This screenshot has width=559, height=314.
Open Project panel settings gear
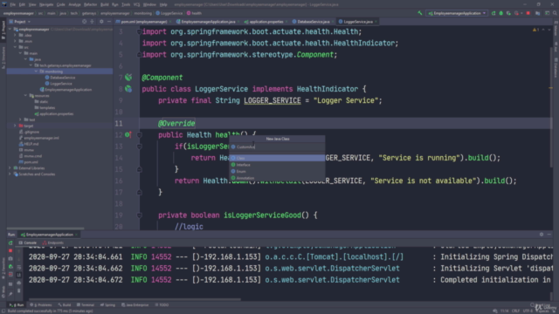tap(101, 22)
